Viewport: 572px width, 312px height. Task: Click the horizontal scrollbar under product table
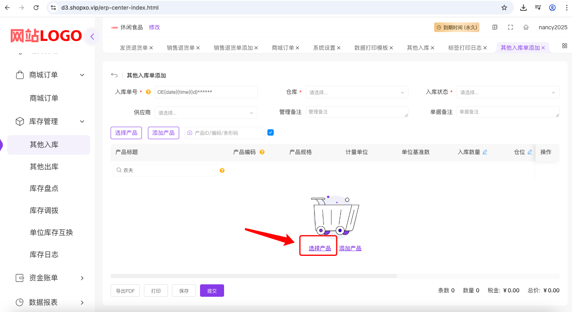254,276
